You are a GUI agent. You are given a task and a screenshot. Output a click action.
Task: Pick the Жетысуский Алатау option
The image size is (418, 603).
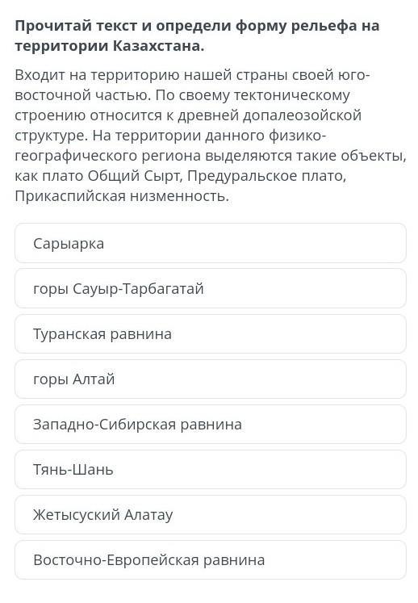click(x=211, y=514)
